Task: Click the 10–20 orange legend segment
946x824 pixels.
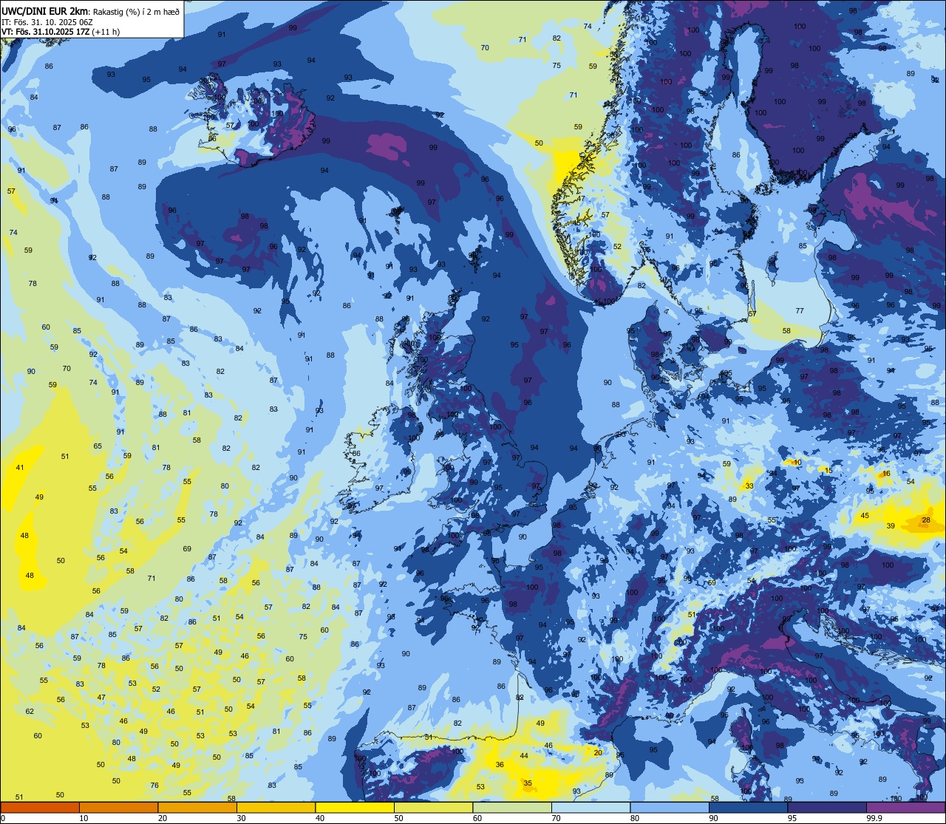Action: (118, 807)
